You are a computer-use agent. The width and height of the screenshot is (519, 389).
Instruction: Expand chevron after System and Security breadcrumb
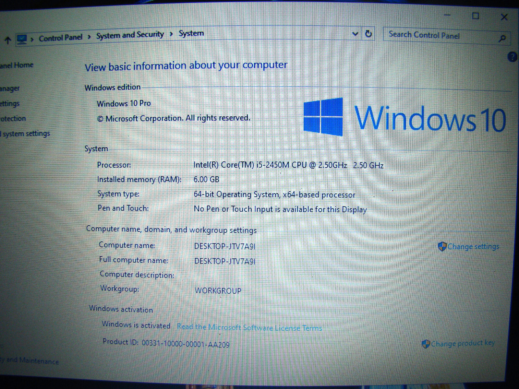coord(171,34)
